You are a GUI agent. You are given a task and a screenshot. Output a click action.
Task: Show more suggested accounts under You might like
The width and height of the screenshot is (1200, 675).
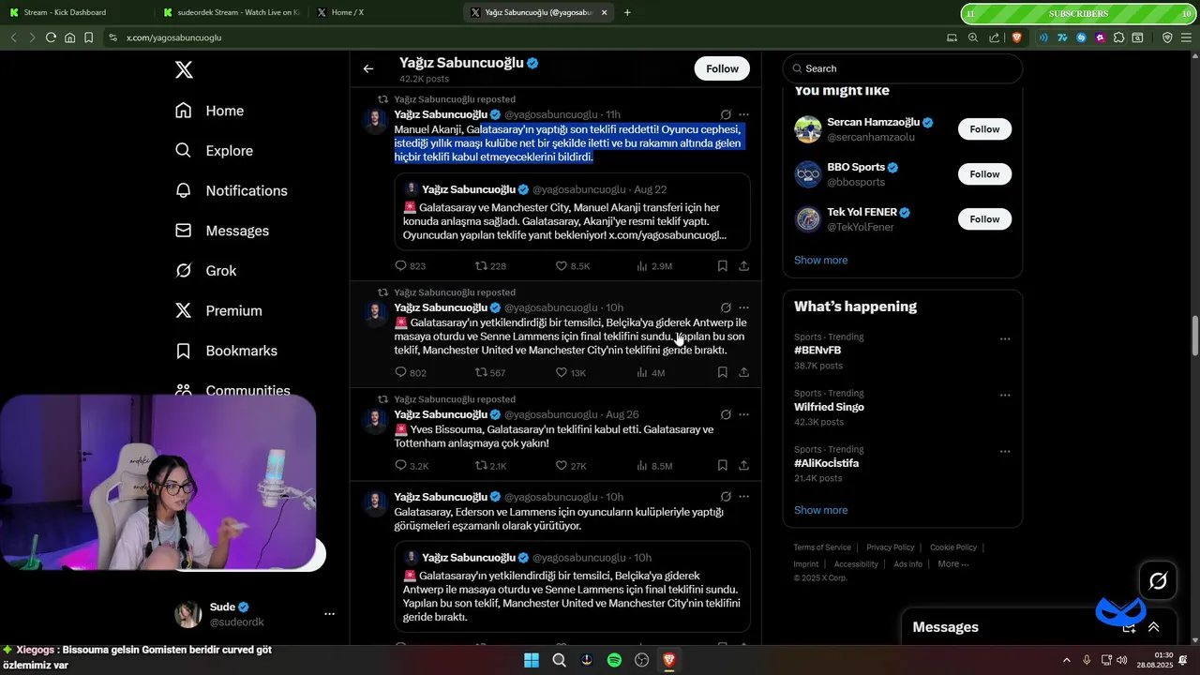(820, 260)
